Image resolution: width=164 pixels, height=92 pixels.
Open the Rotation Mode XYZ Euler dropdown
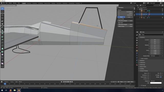155,56
